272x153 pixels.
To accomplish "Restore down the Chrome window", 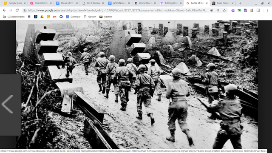I will [263, 3].
